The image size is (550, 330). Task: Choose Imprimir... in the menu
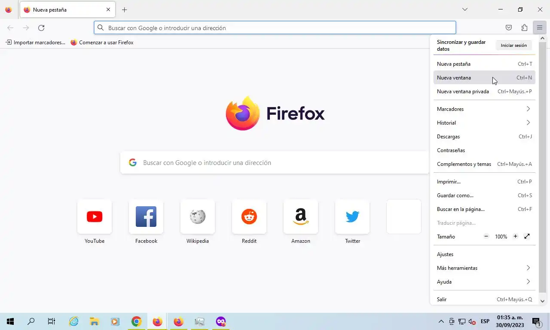pyautogui.click(x=484, y=182)
